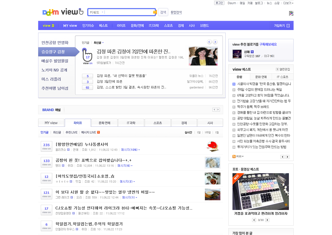The image size is (332, 235).
Task: Subscribe to 삼매 with the plus icon
Action: [252, 52]
